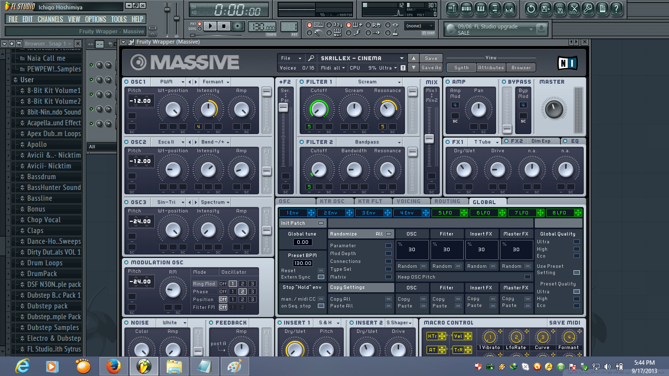The height and width of the screenshot is (376, 669).
Task: Open the project info document icon
Action: [x=602, y=8]
